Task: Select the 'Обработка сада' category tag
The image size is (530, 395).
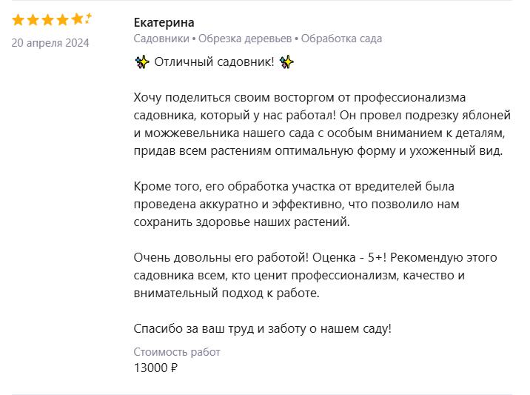Action: pyautogui.click(x=342, y=39)
